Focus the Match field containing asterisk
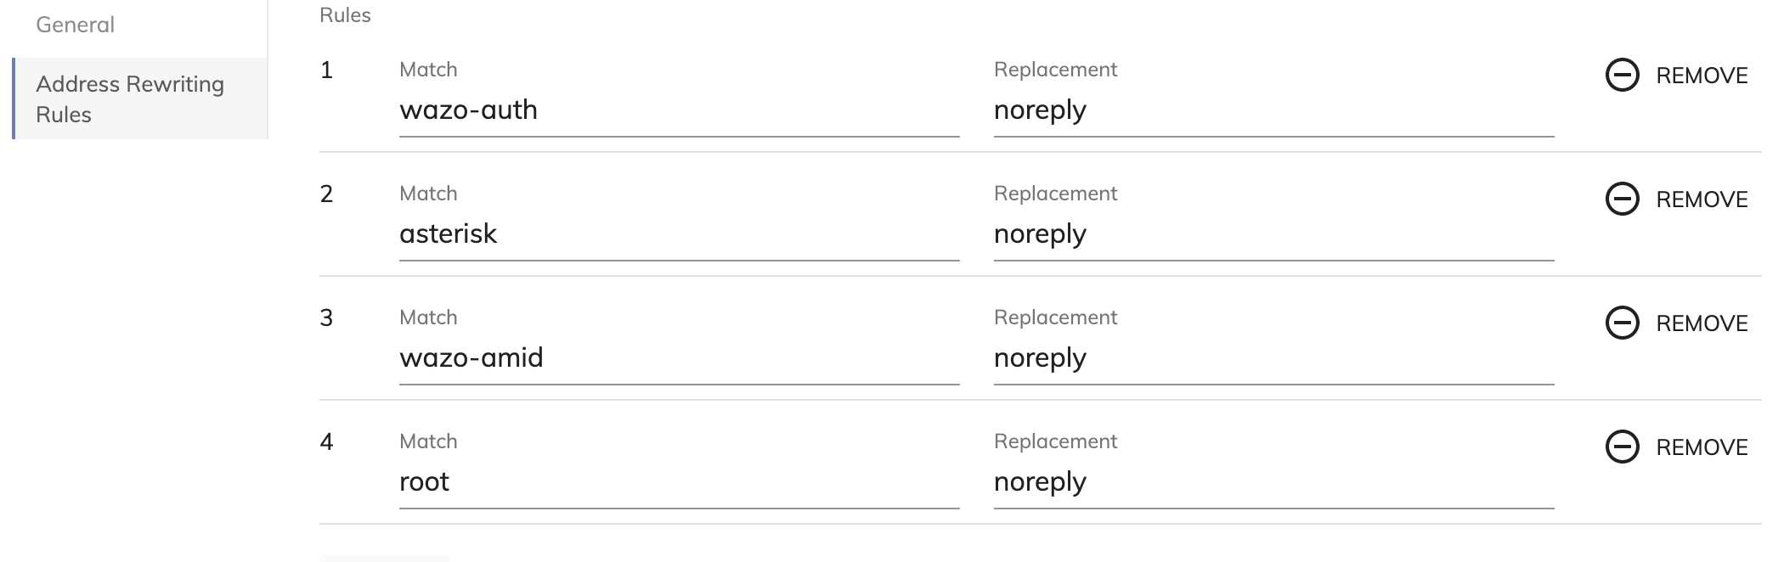This screenshot has height=562, width=1784. point(679,234)
